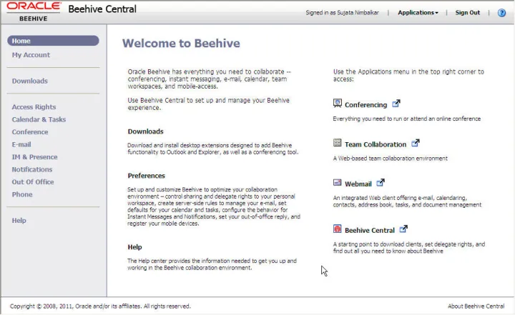Open My Account in sidebar
515x315 pixels.
(x=31, y=55)
